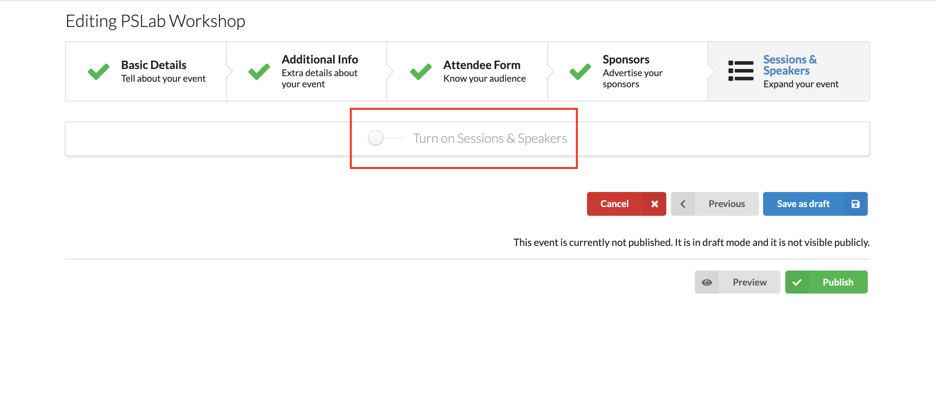
Task: Click the left chevron on Previous button
Action: click(x=683, y=204)
